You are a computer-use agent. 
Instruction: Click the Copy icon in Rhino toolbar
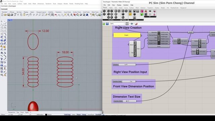click(x=21, y=15)
